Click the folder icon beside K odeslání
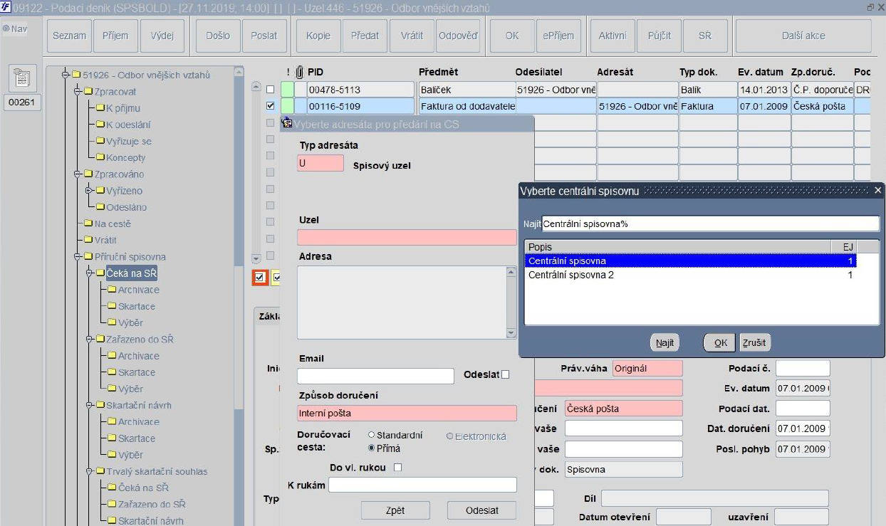This screenshot has height=526, width=886. (x=100, y=125)
